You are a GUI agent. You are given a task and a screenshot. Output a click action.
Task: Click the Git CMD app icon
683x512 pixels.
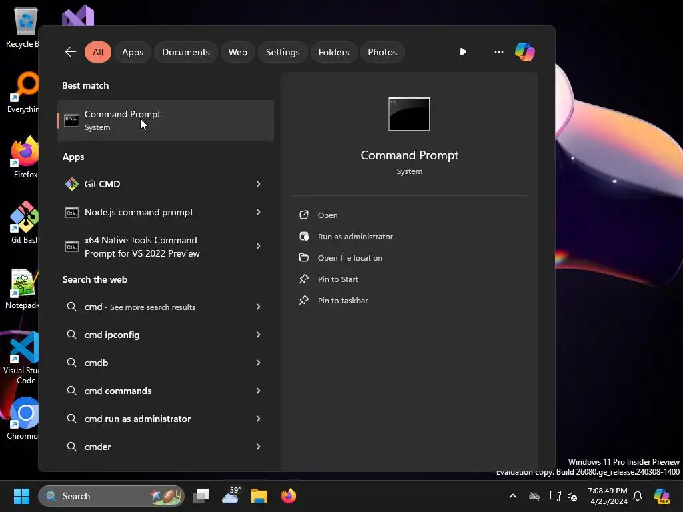(x=72, y=184)
